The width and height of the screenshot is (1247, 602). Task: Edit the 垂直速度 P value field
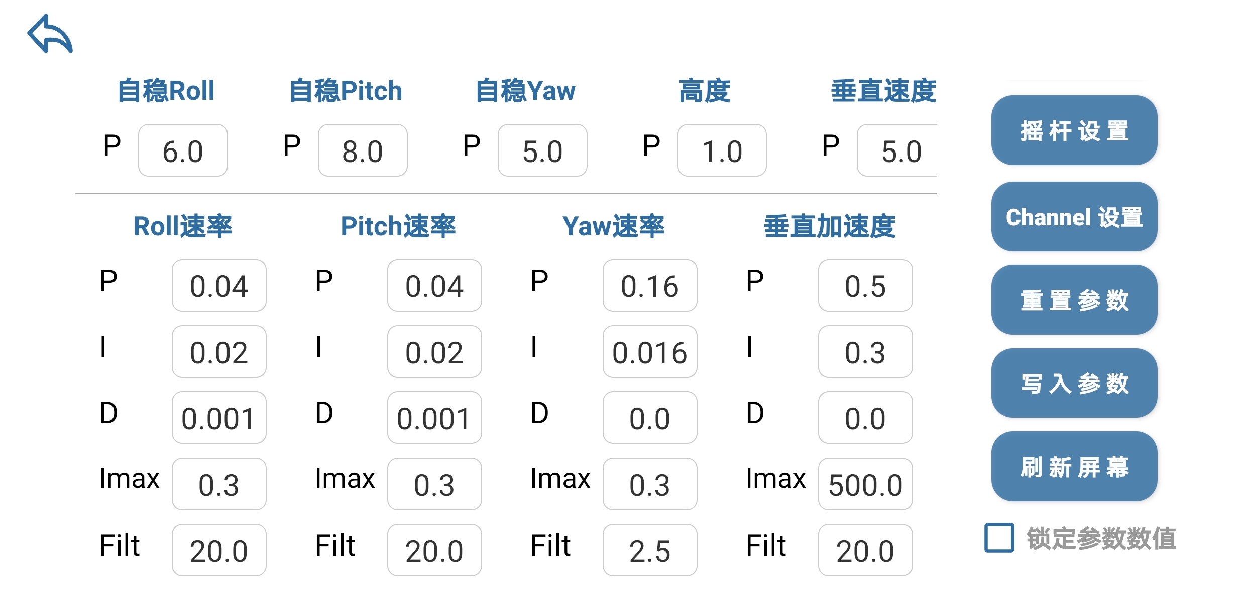click(898, 150)
